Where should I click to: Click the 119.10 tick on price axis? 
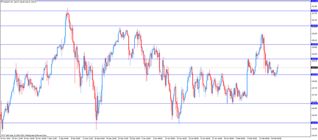(315, 61)
